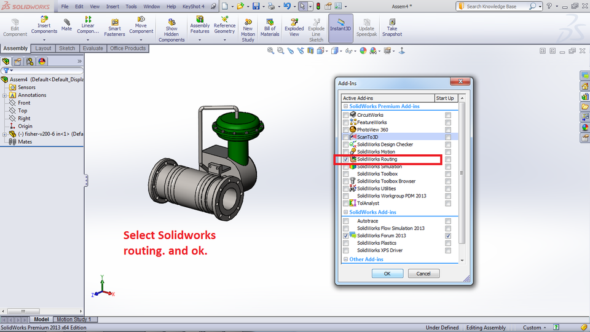
Task: Open the DisplayManager tab icon
Action: pyautogui.click(x=42, y=61)
